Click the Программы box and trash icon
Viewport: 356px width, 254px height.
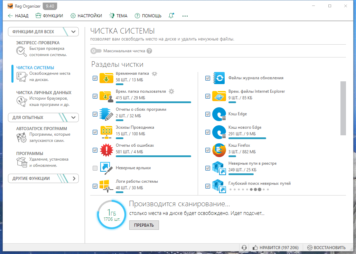pyautogui.click(x=21, y=162)
